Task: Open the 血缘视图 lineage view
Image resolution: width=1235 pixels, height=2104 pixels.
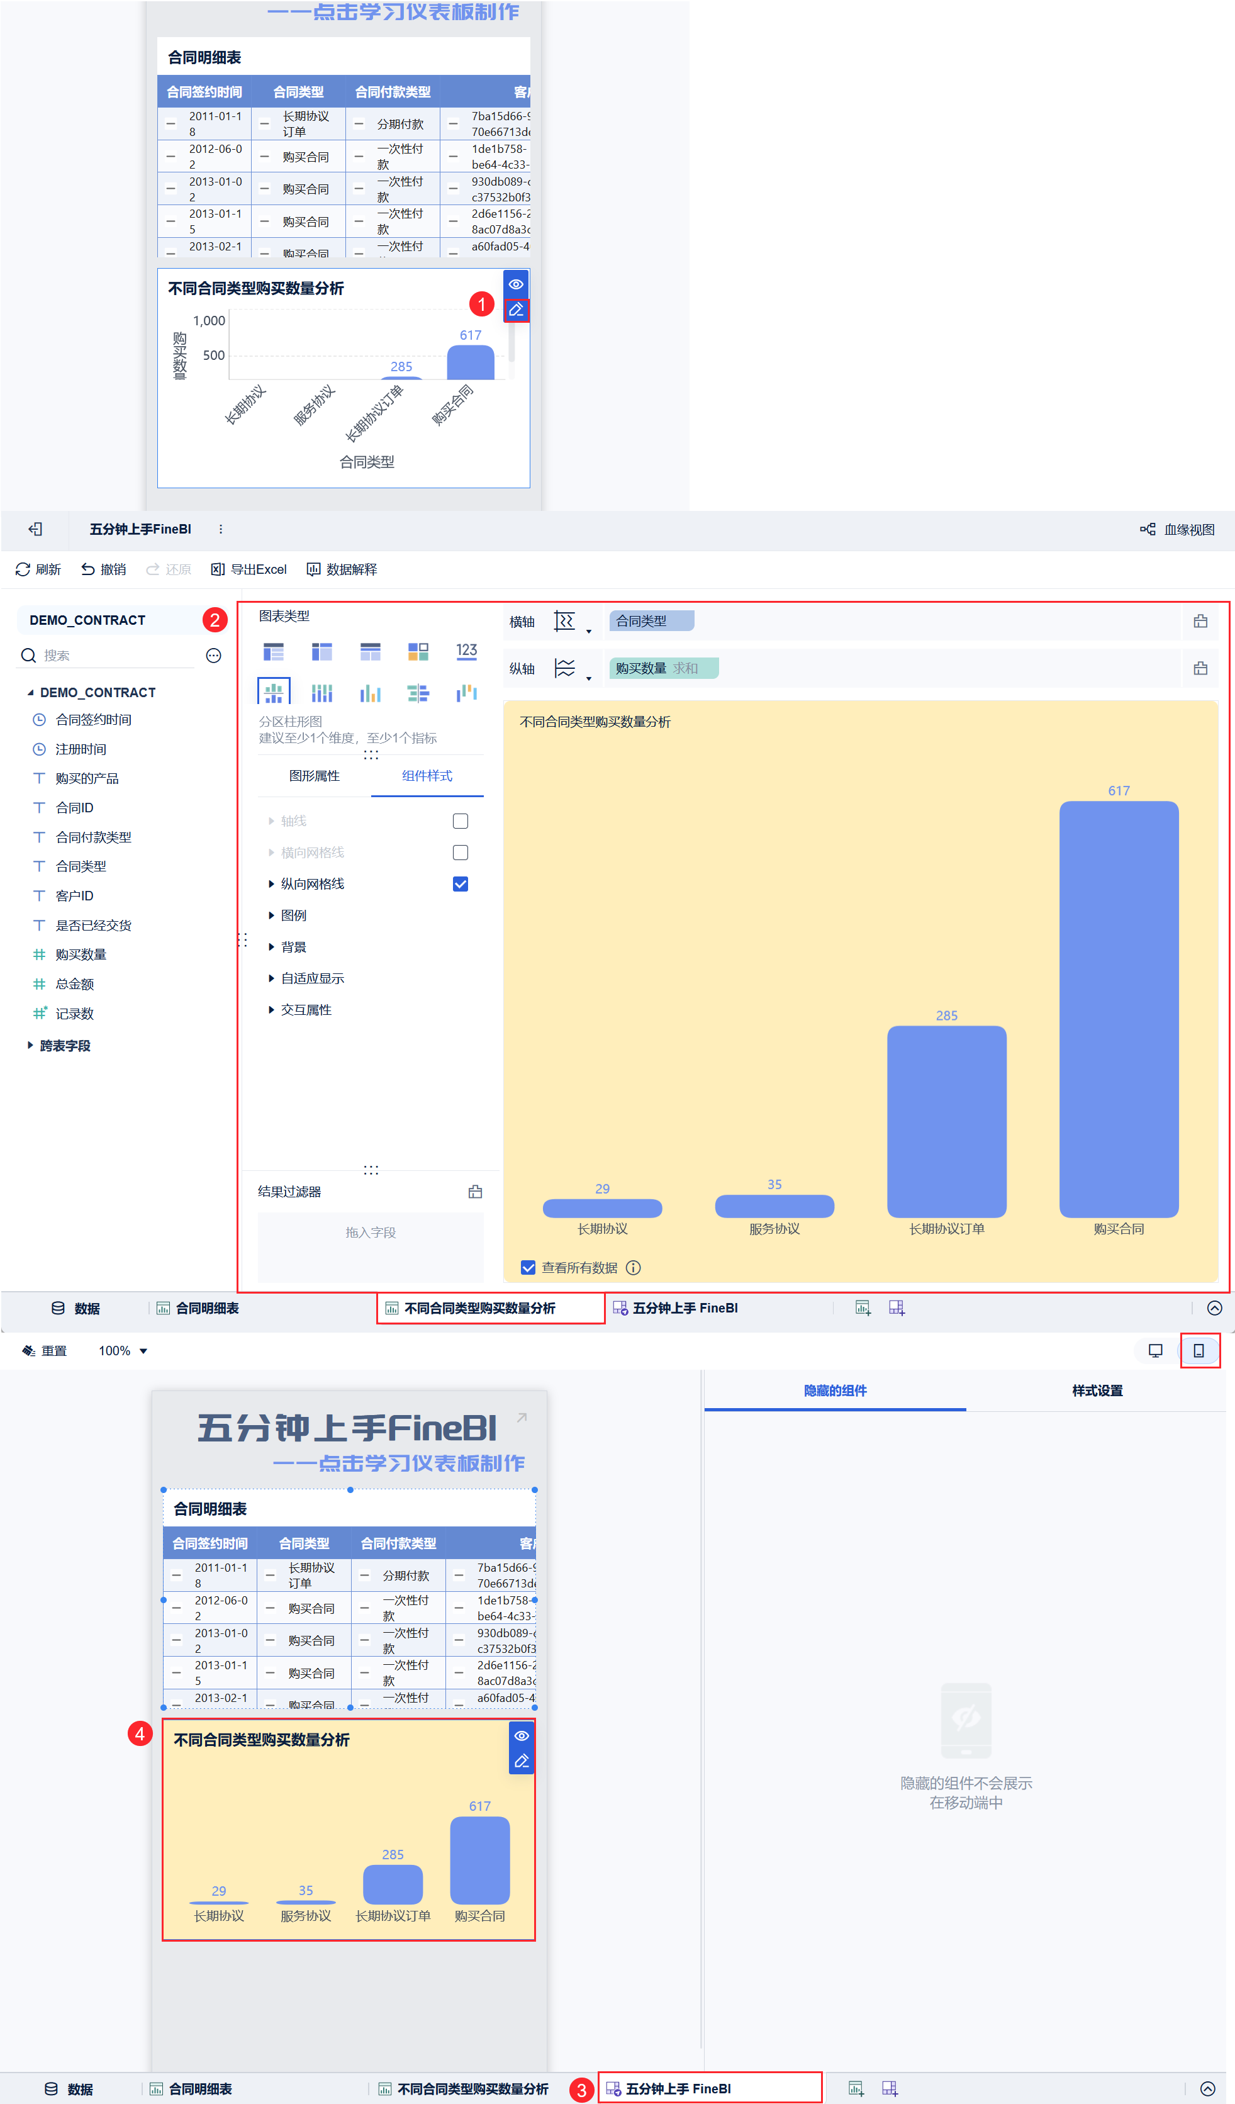Action: (x=1177, y=529)
